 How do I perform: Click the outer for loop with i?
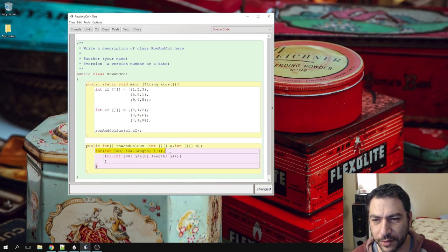(x=130, y=151)
